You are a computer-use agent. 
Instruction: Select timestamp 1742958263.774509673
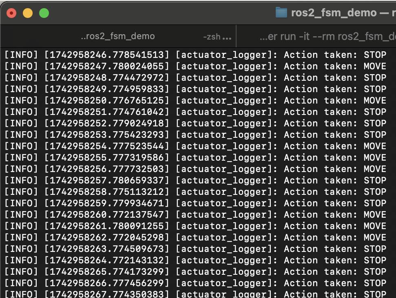[107, 249]
